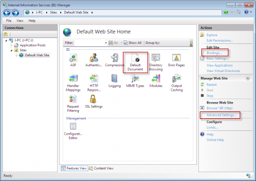This screenshot has width=256, height=181.
Task: Open the Bindings link
Action: (214, 53)
